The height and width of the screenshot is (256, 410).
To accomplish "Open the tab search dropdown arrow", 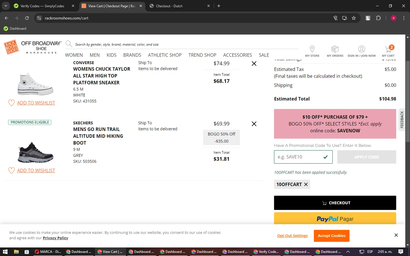I will coord(6,6).
